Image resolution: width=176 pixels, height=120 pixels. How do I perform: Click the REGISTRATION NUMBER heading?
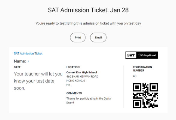click(x=142, y=69)
